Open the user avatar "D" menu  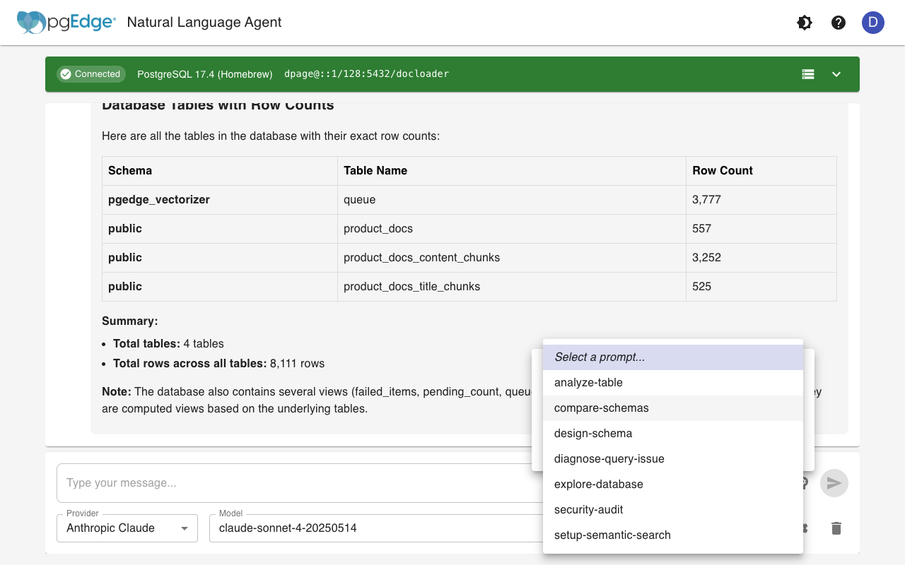872,23
